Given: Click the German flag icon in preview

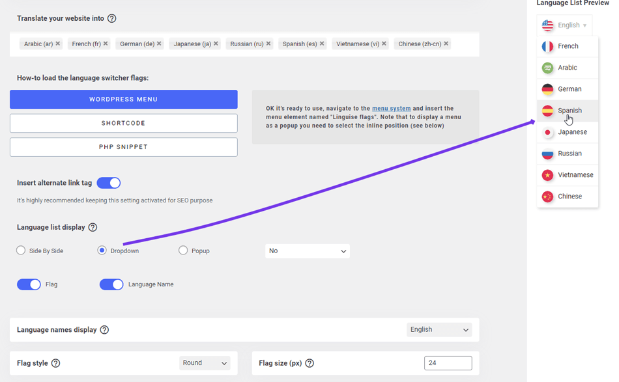Looking at the screenshot, I should pos(547,90).
